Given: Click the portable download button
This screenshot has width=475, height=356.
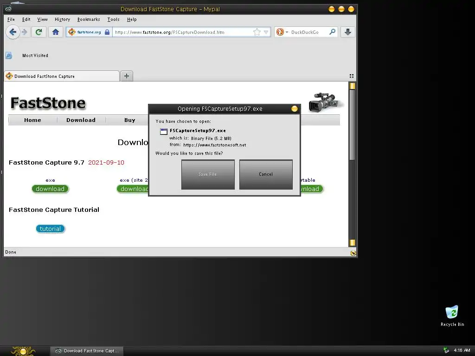Looking at the screenshot, I should (x=312, y=189).
